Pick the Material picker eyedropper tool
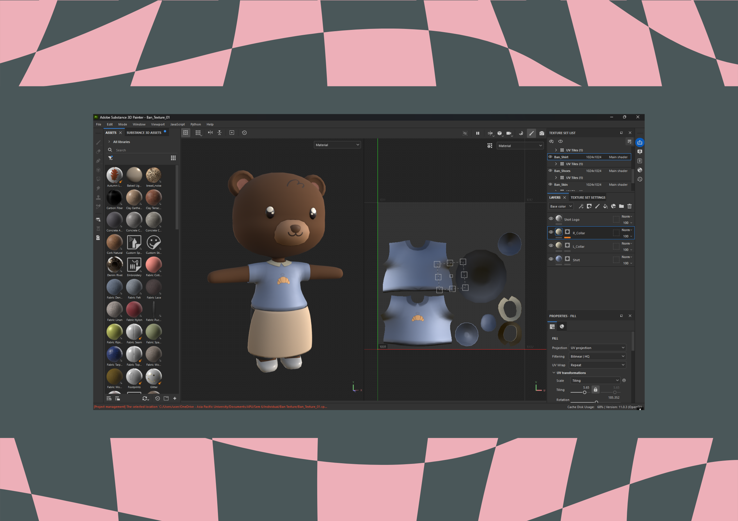The height and width of the screenshot is (521, 738). [x=98, y=206]
